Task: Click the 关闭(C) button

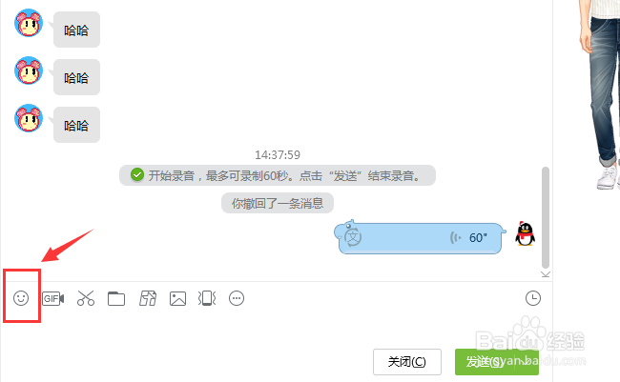Action: tap(407, 362)
